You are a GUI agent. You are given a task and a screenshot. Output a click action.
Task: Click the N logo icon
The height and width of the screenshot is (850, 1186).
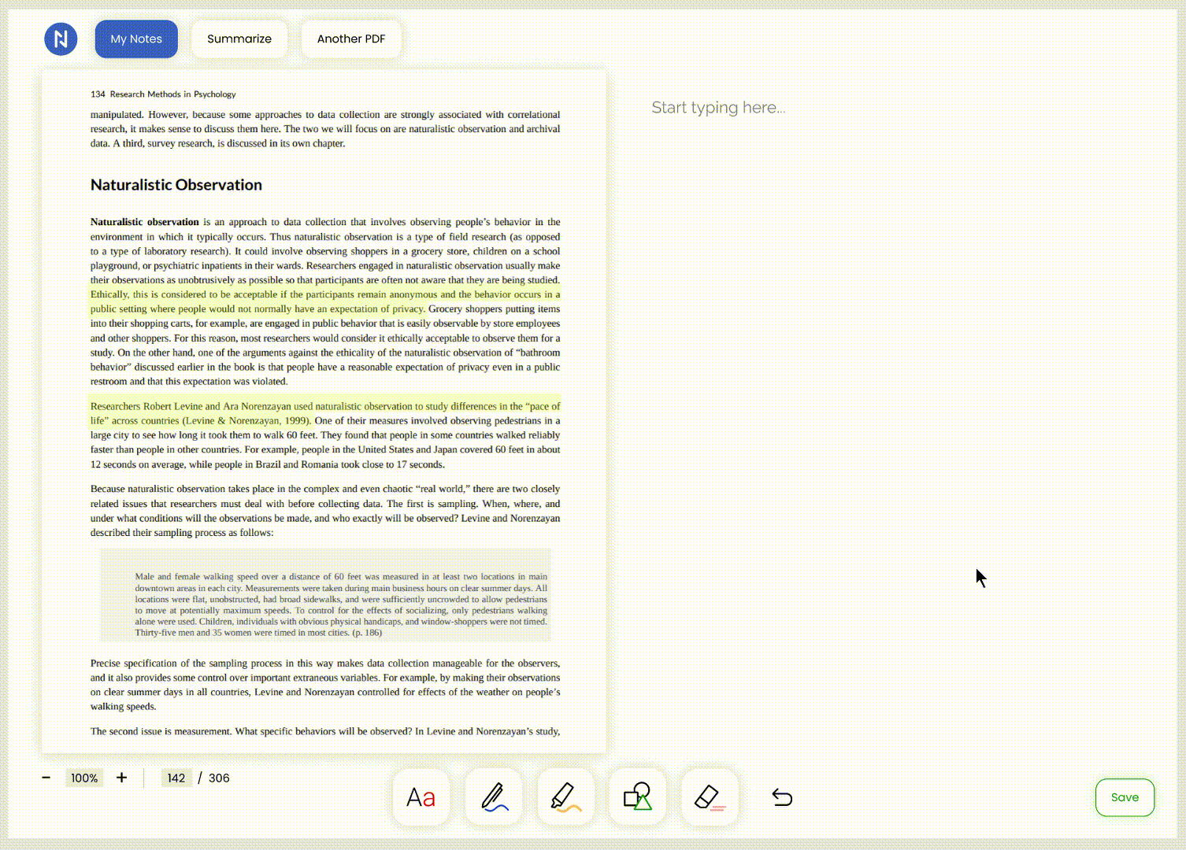(61, 39)
